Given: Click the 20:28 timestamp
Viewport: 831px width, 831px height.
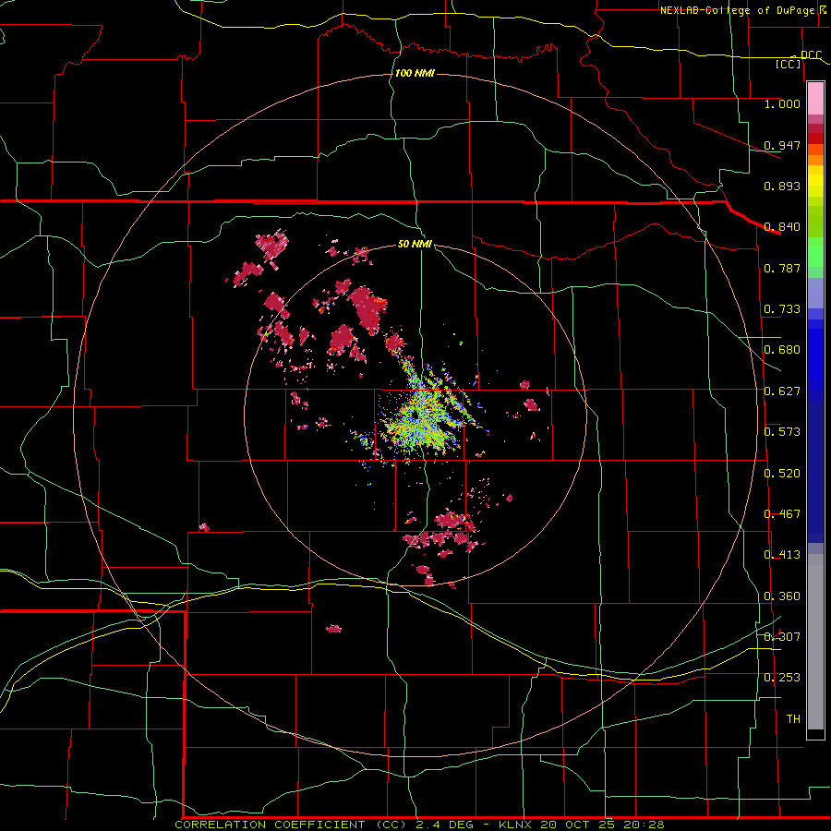Looking at the screenshot, I should click(644, 825).
